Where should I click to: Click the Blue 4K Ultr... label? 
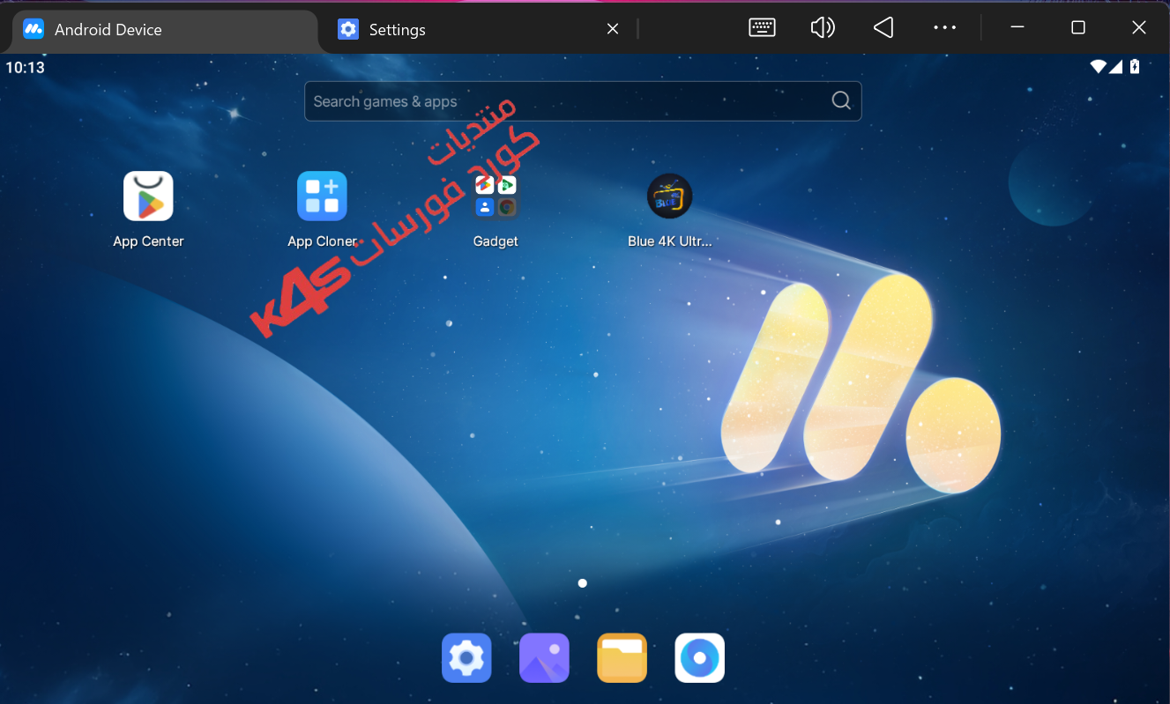(x=669, y=241)
